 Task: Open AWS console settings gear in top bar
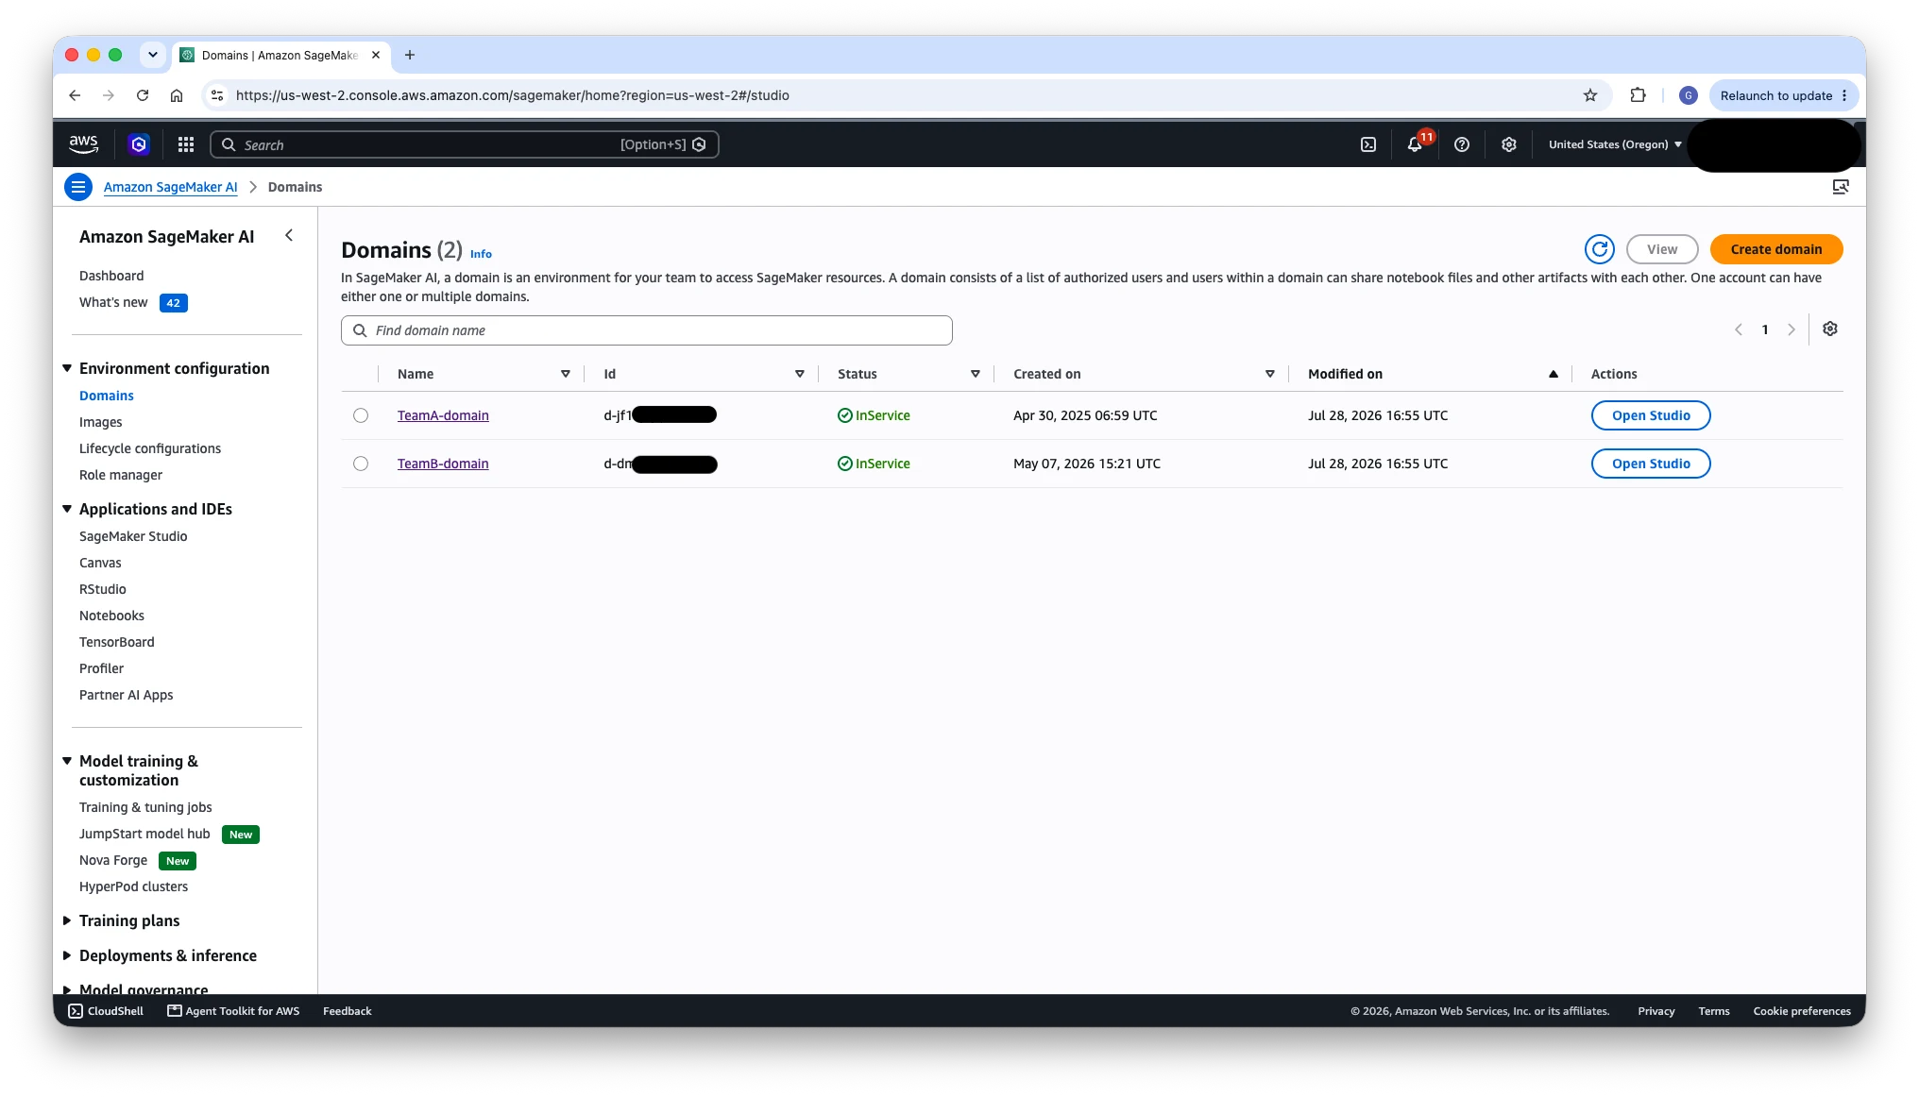[x=1509, y=144]
